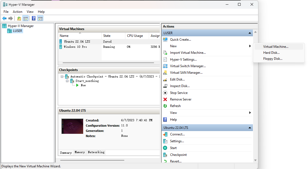Switch to the Networking tab

click(96, 152)
